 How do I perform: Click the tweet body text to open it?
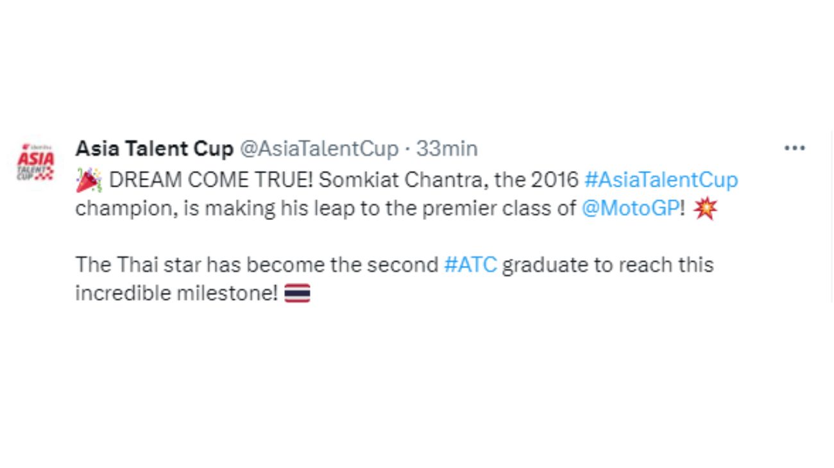pyautogui.click(x=321, y=207)
